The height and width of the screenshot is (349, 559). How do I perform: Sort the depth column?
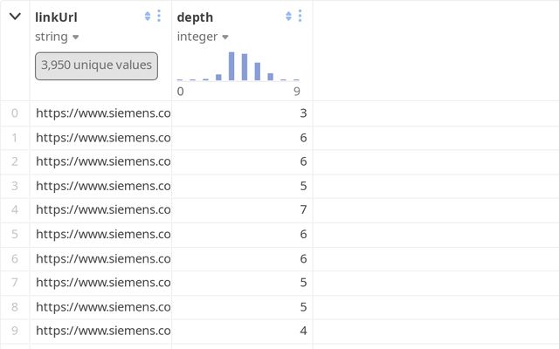click(289, 17)
